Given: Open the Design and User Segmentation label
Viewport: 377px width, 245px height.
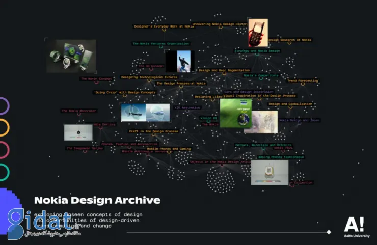Looking at the screenshot, I should pos(224,70).
